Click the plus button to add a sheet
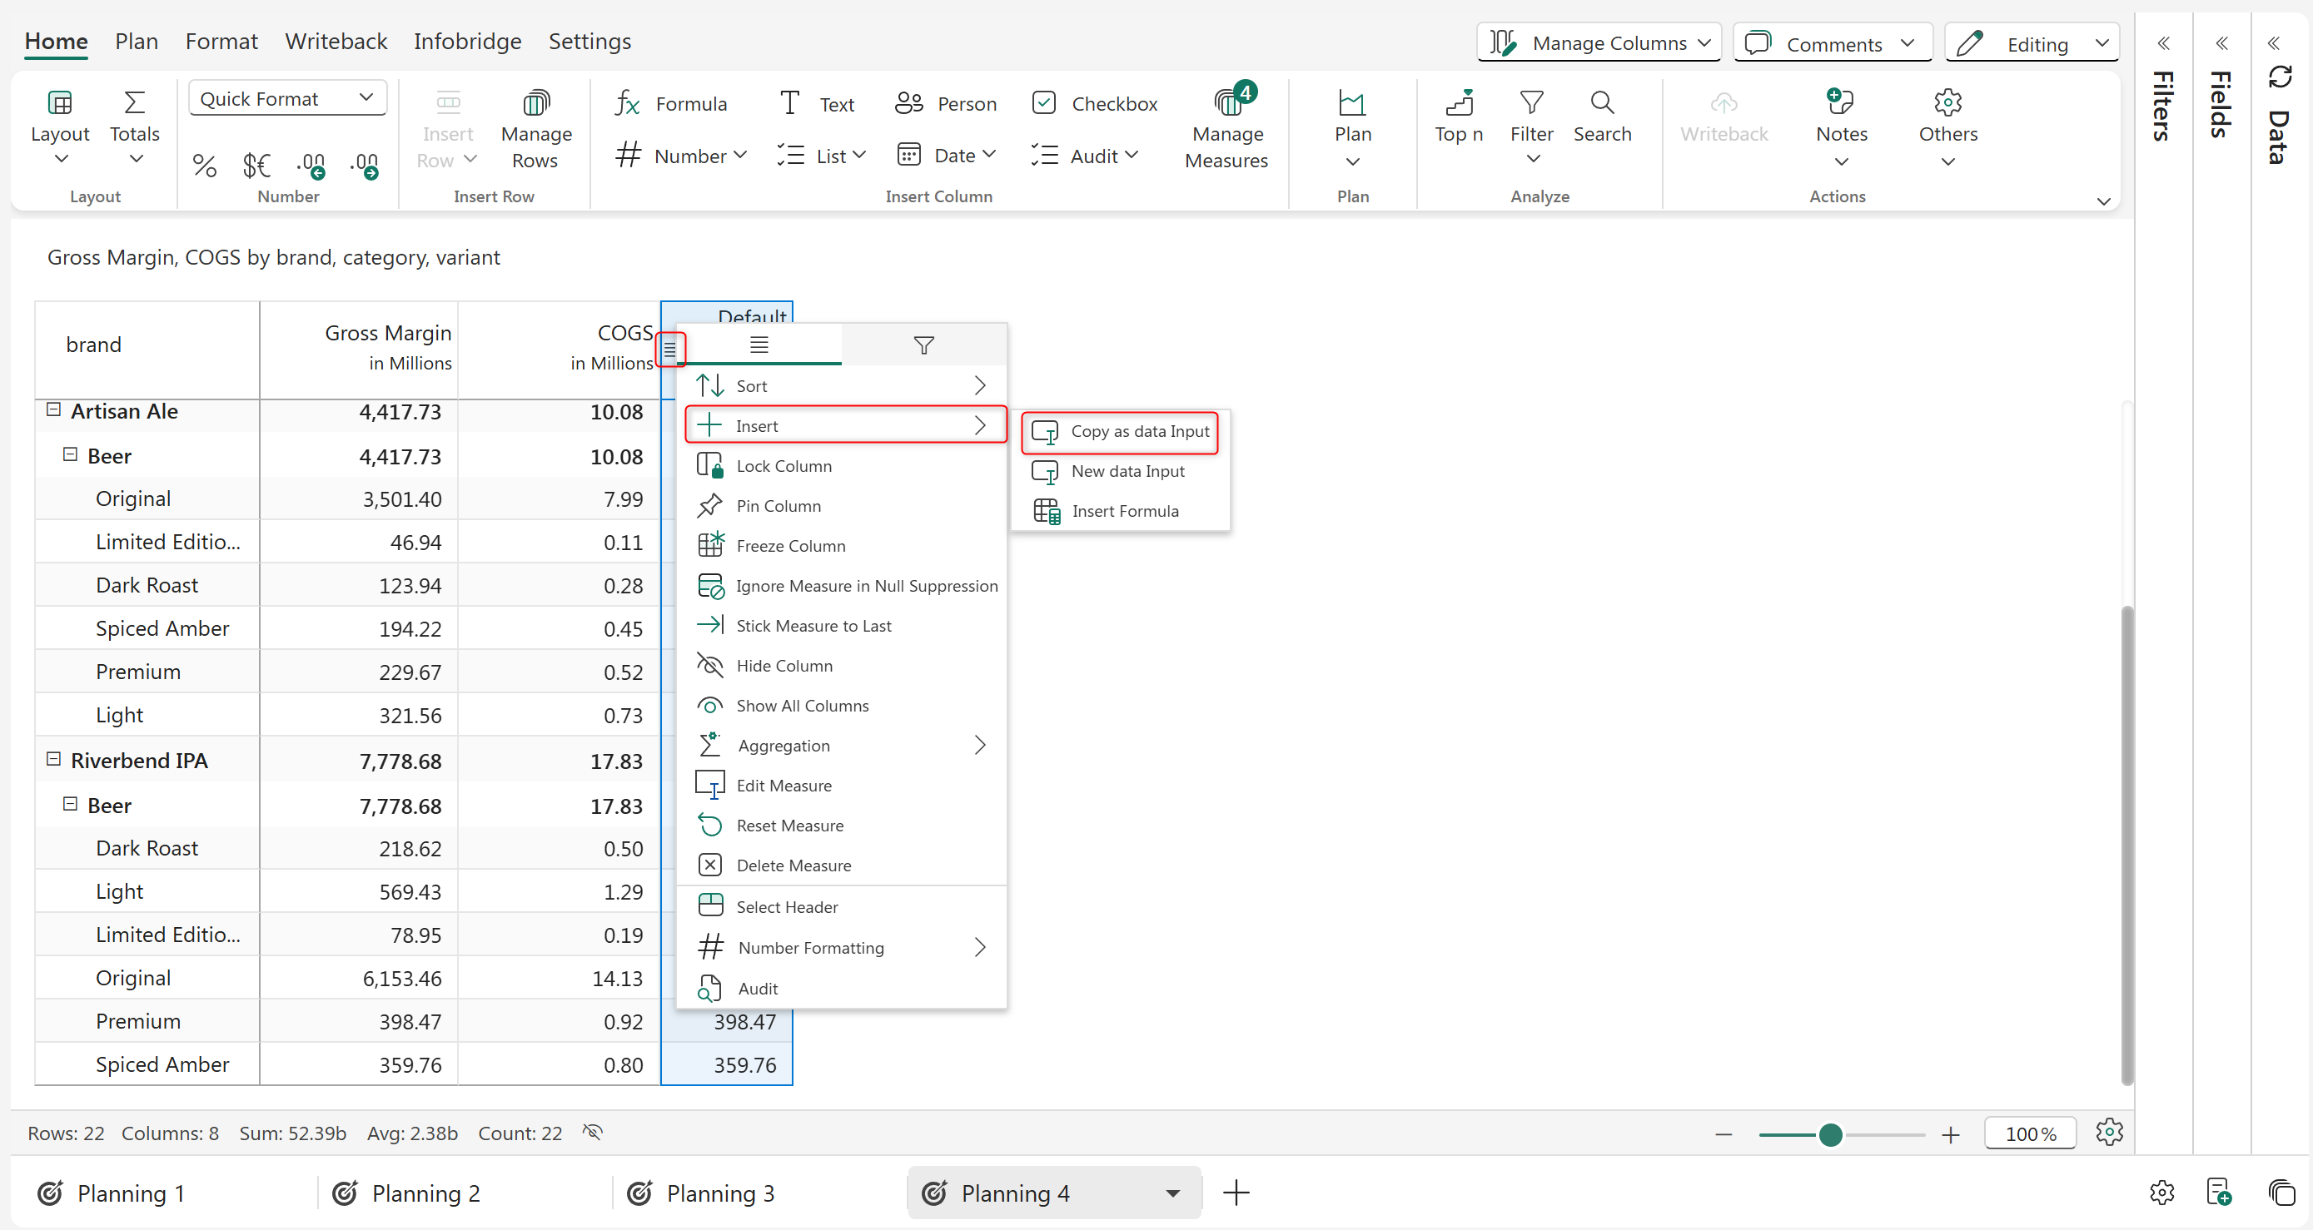The image size is (2313, 1230). click(x=1236, y=1193)
